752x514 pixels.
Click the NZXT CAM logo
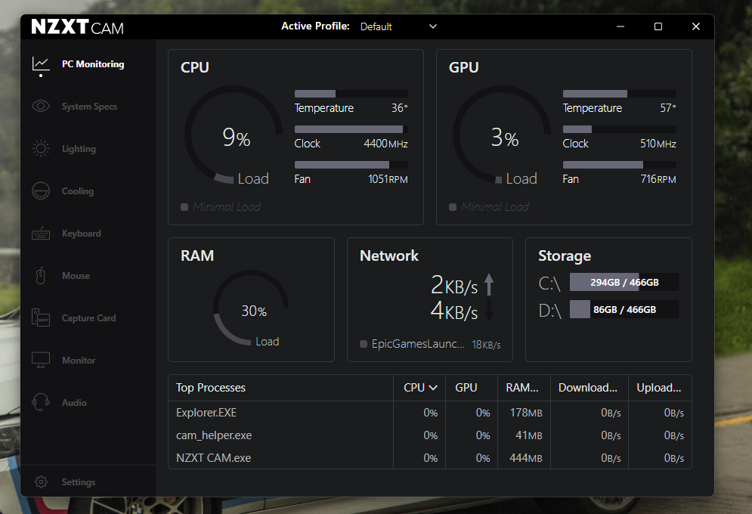(77, 27)
